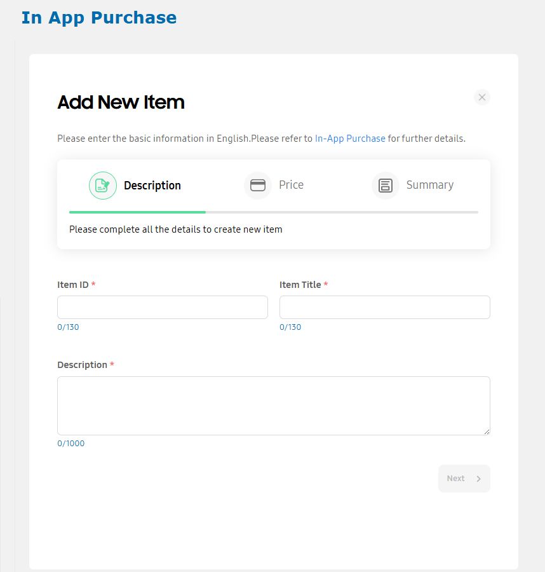The width and height of the screenshot is (545, 572).
Task: Click inside the Description text area
Action: click(274, 405)
